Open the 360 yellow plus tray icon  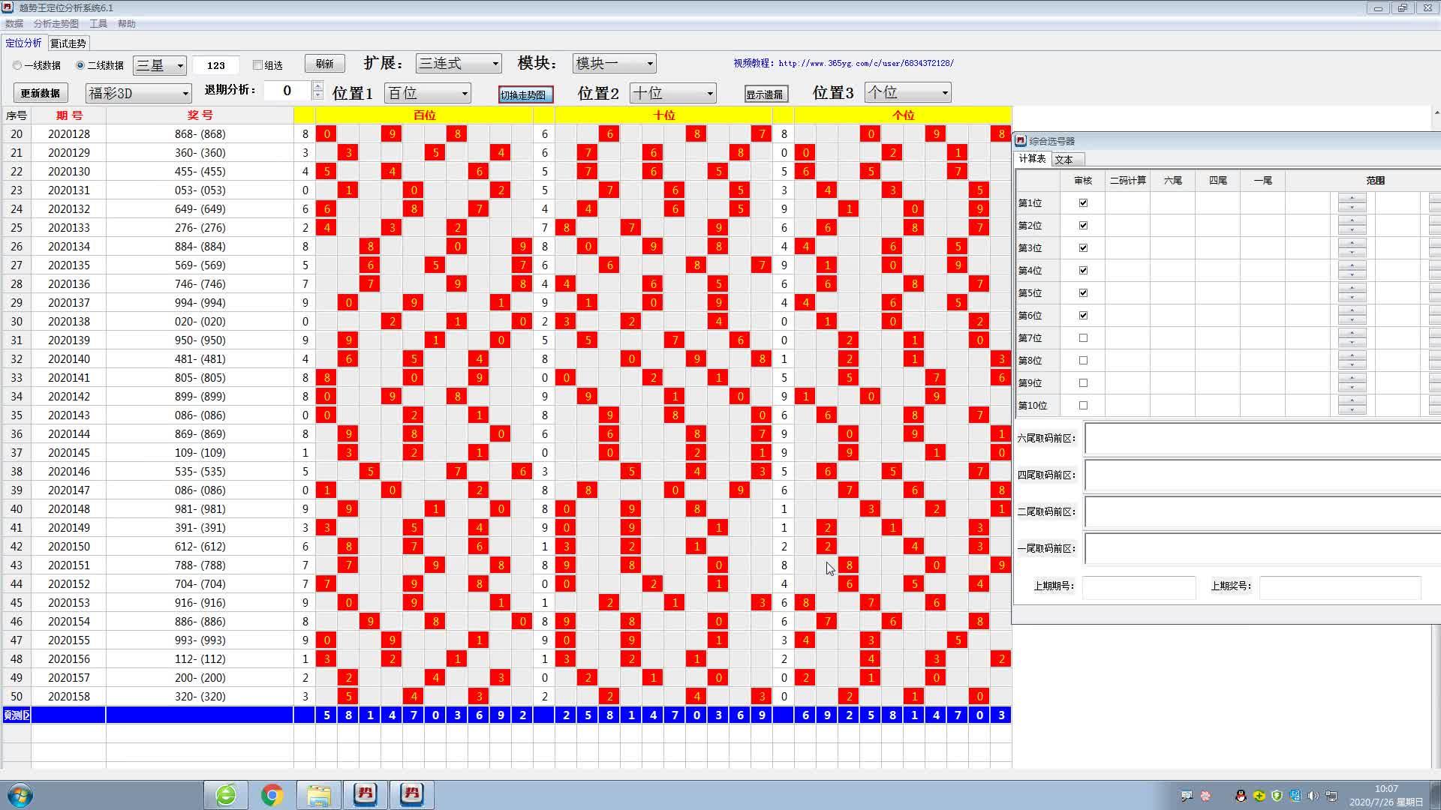1259,796
